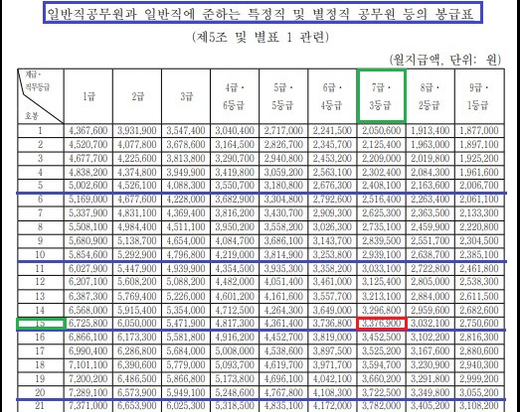Click the amount 4,511,100 in row 8
Image resolution: width=520 pixels, height=412 pixels.
pyautogui.click(x=186, y=227)
